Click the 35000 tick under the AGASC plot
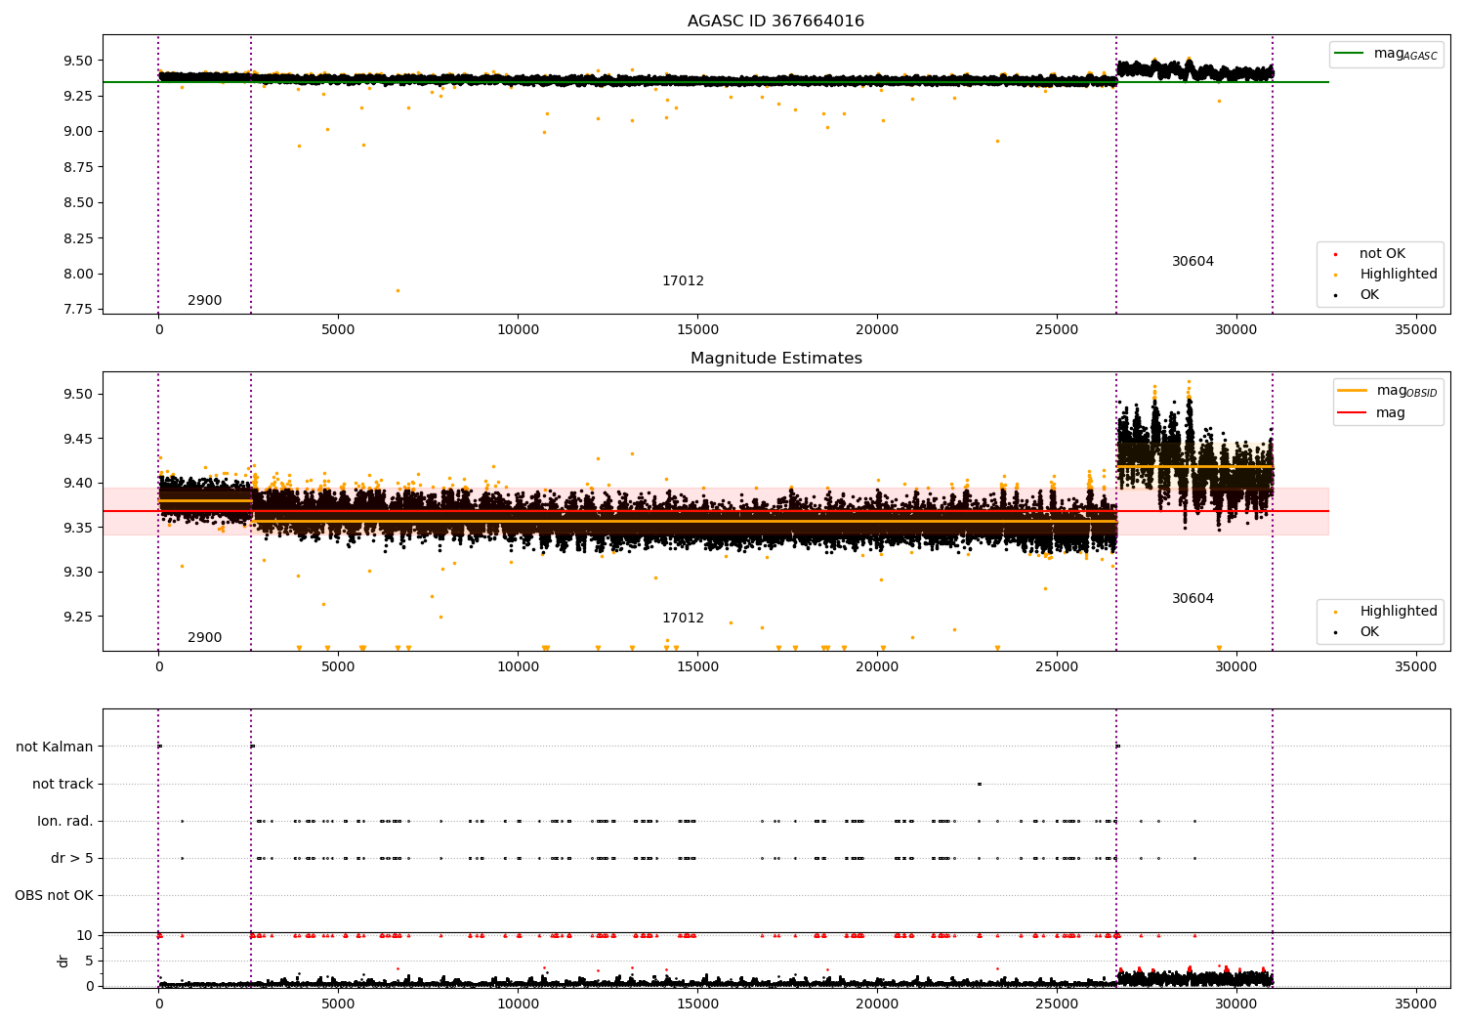 (x=1415, y=330)
